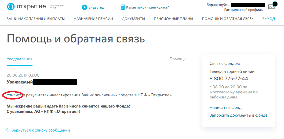Click the back chevron before Вернуться к списку сообщений
284x139 pixels.
[x=8, y=130]
